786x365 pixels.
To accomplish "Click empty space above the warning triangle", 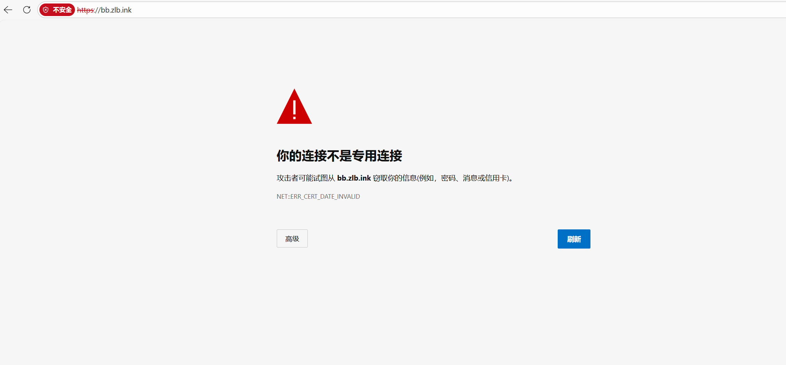I will coord(295,56).
